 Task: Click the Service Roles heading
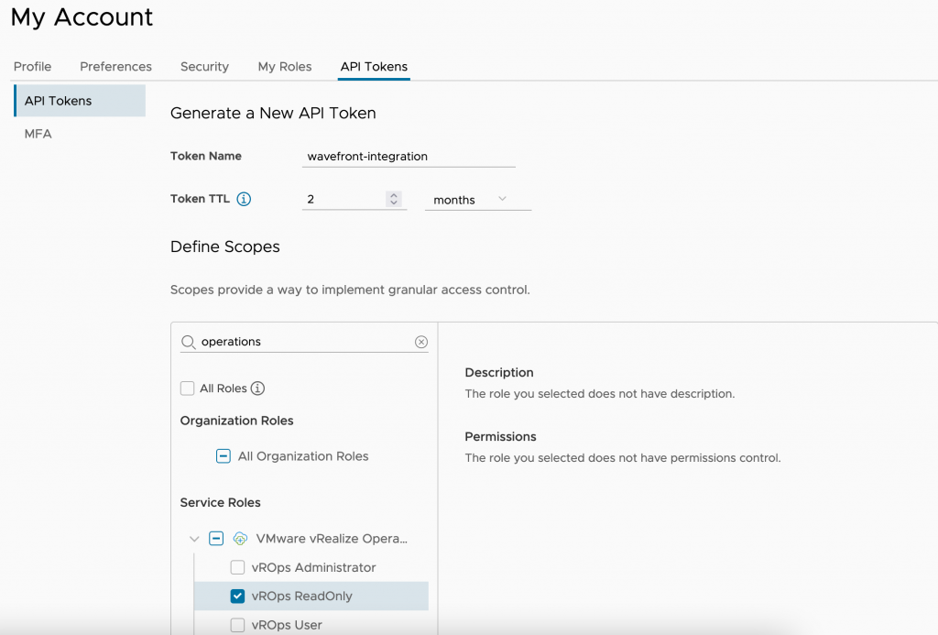pos(220,503)
